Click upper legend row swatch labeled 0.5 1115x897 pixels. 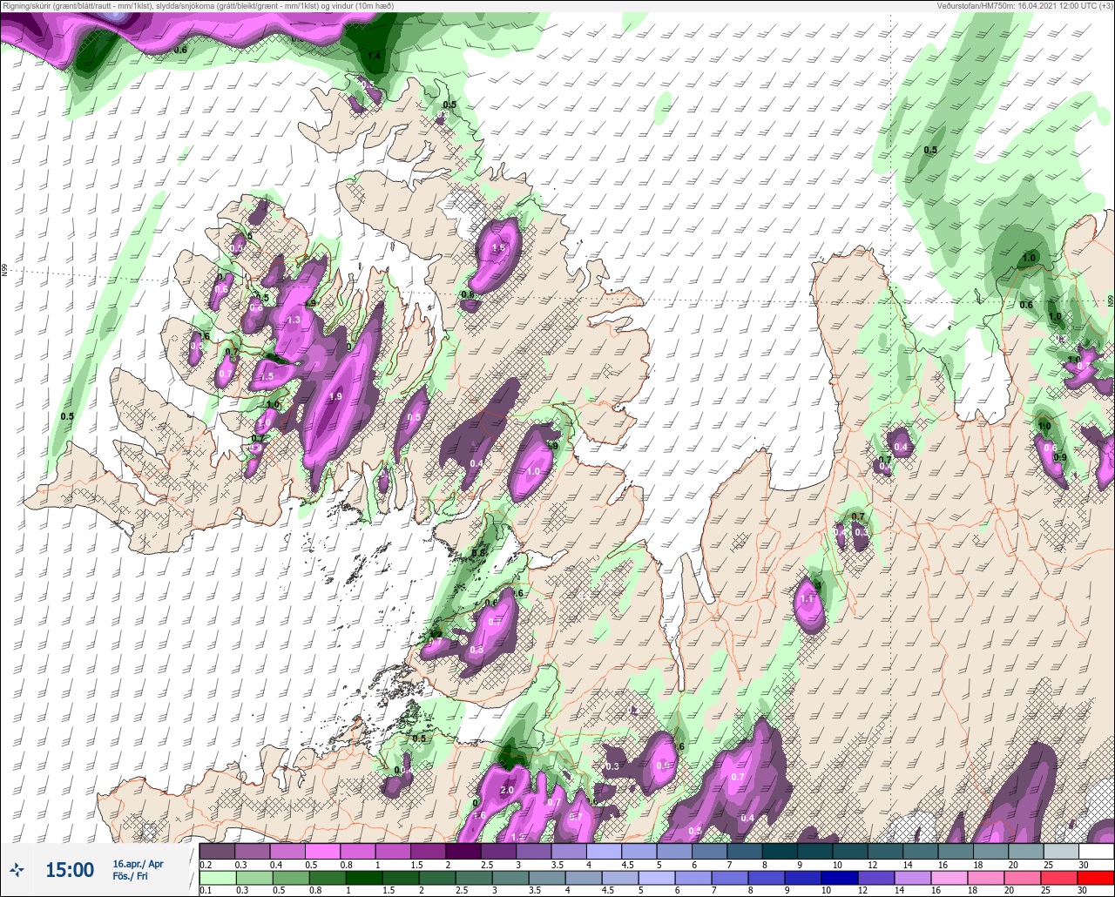(x=322, y=851)
